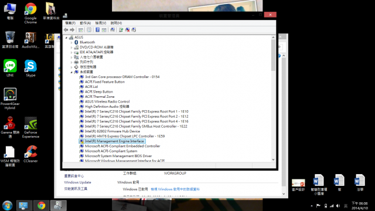Select HM76 Express Chipset LPC Controller - 1E59
Viewport: 375px width, 211px height.
pyautogui.click(x=125, y=136)
